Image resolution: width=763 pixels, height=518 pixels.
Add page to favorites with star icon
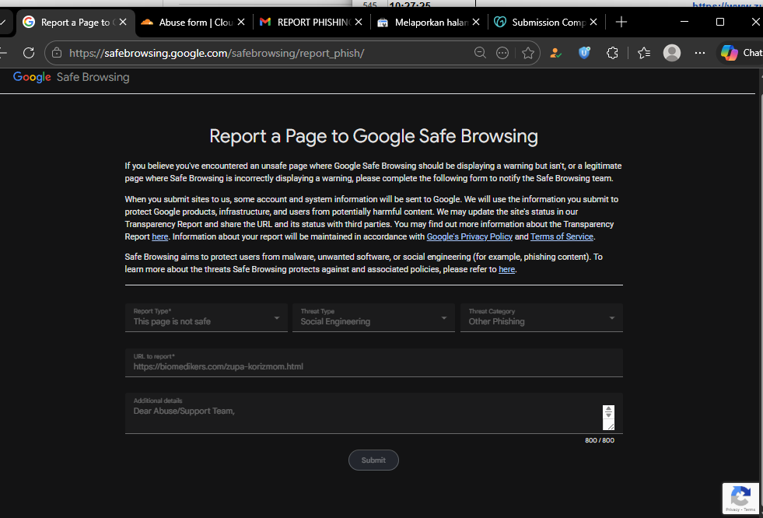click(528, 53)
